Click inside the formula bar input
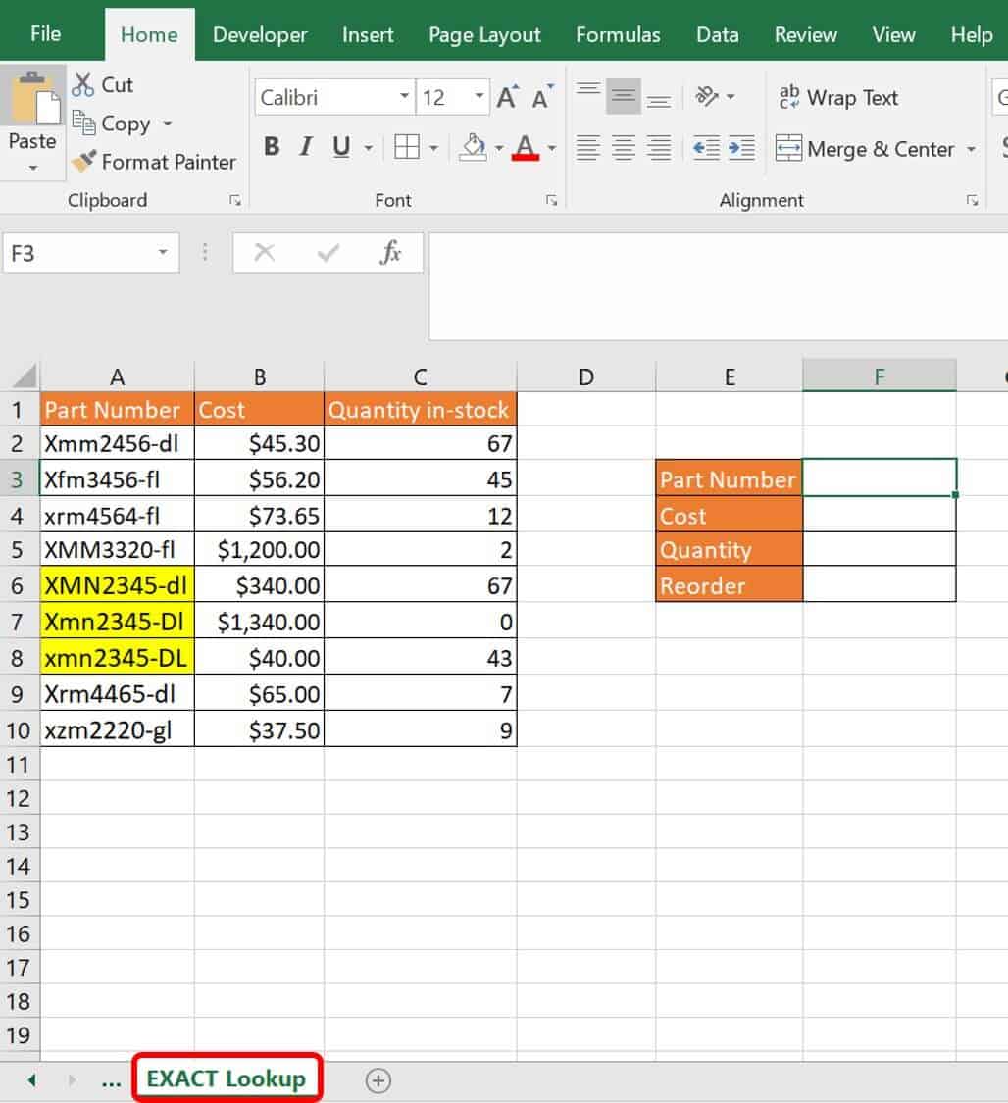This screenshot has width=1008, height=1103. coord(718,286)
